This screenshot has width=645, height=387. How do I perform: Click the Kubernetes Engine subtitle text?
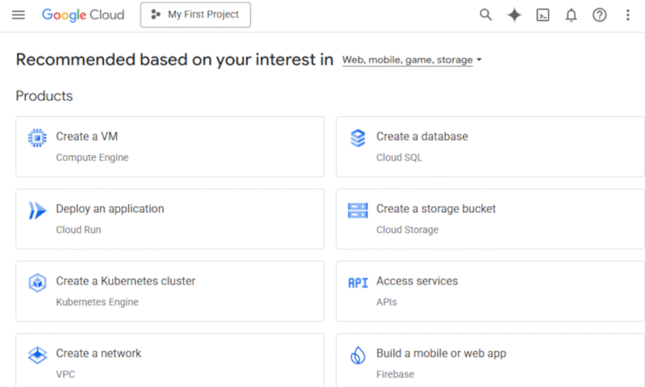tap(97, 302)
